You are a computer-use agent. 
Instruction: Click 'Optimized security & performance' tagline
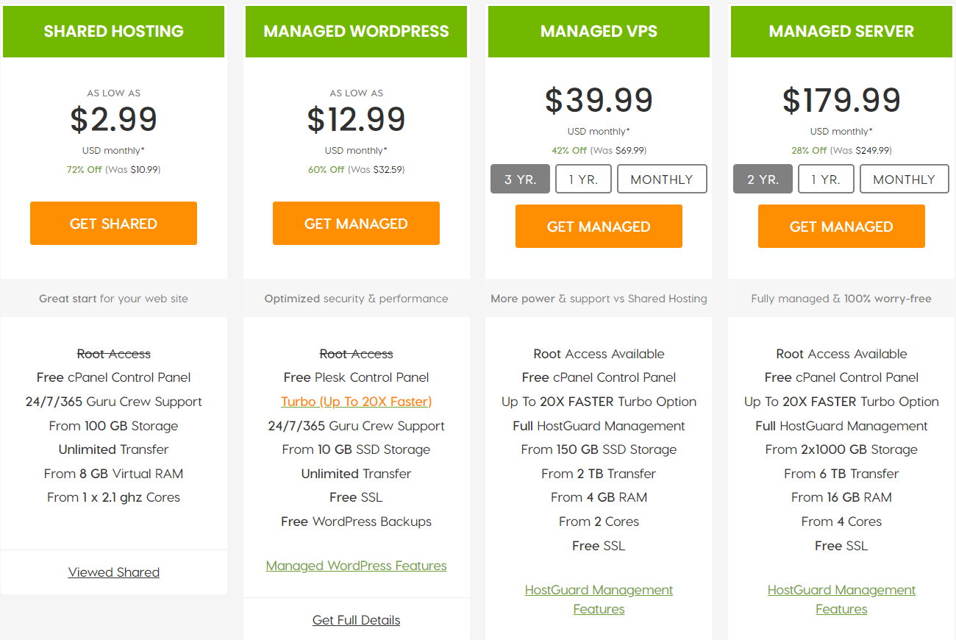click(x=356, y=299)
